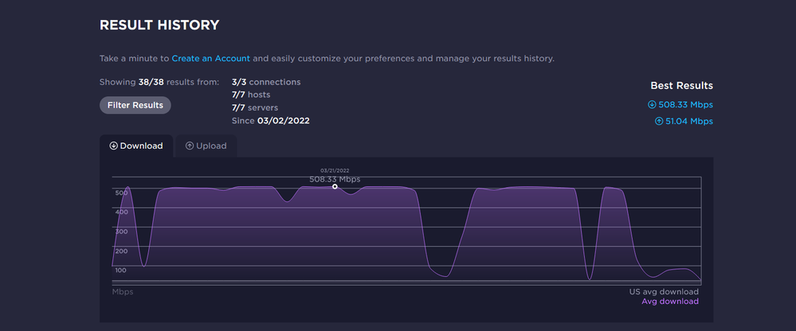Screen dimensions: 796x331
Task: Click the 100 y-axis label
Action: pyautogui.click(x=121, y=271)
